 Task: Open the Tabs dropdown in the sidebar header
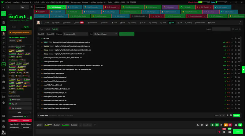click(x=24, y=7)
